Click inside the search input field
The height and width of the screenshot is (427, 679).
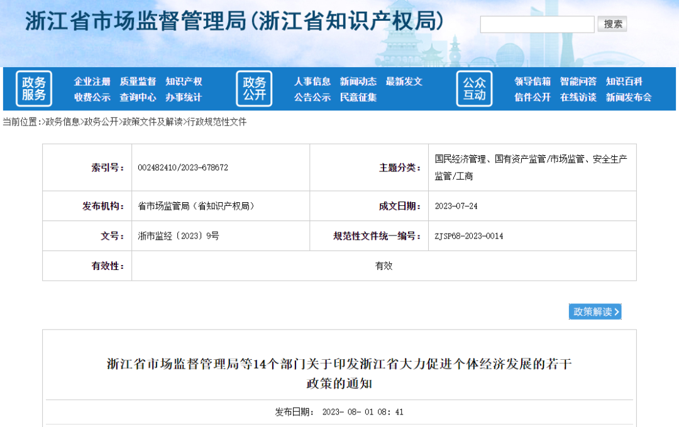point(536,24)
